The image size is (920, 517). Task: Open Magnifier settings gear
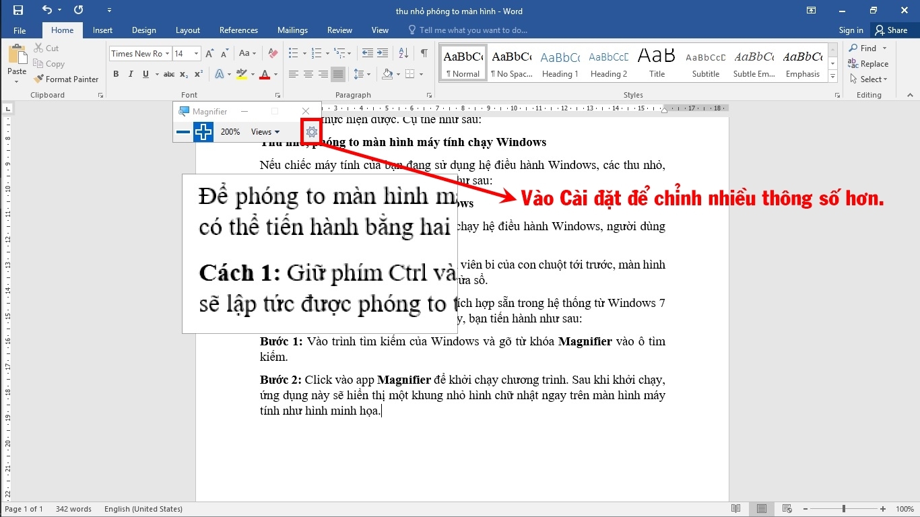point(311,132)
